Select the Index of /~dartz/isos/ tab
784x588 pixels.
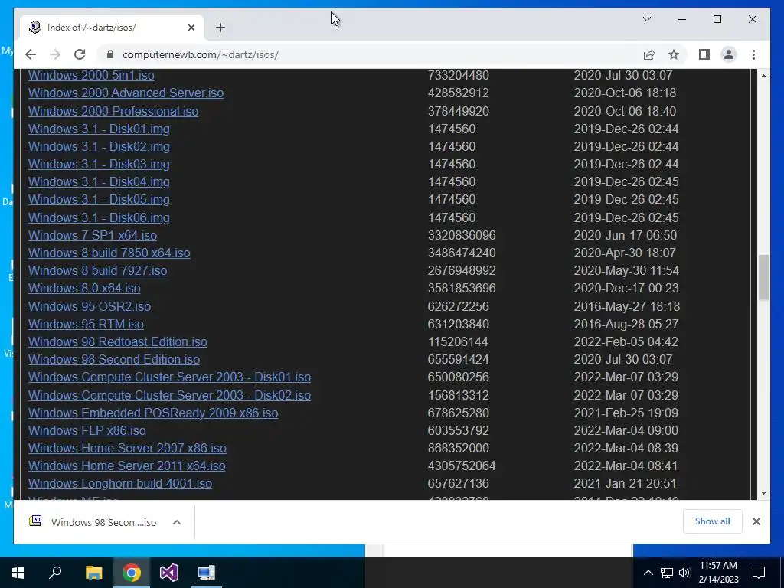click(113, 28)
